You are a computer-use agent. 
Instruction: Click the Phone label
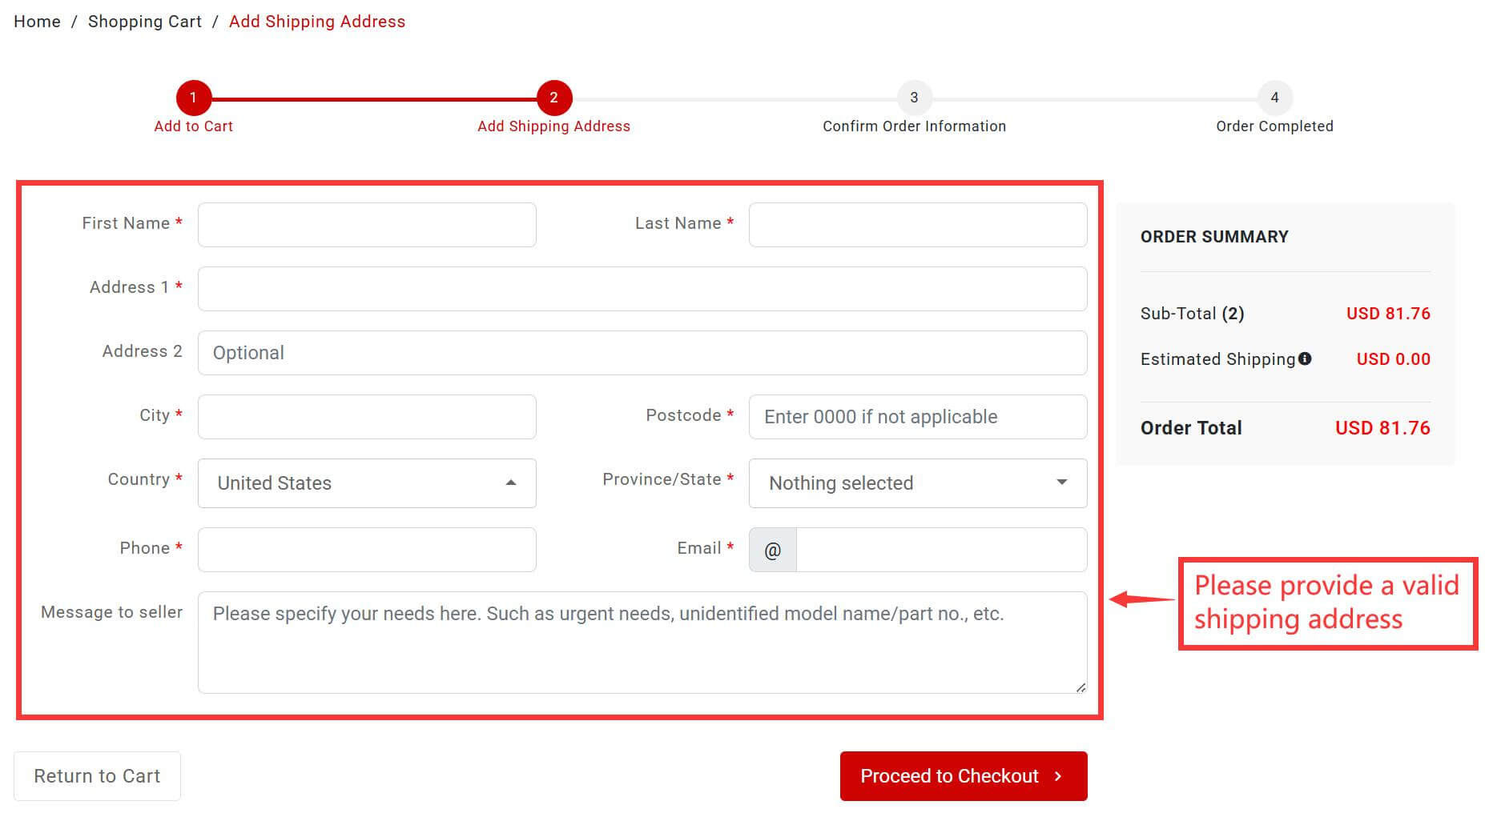[144, 548]
